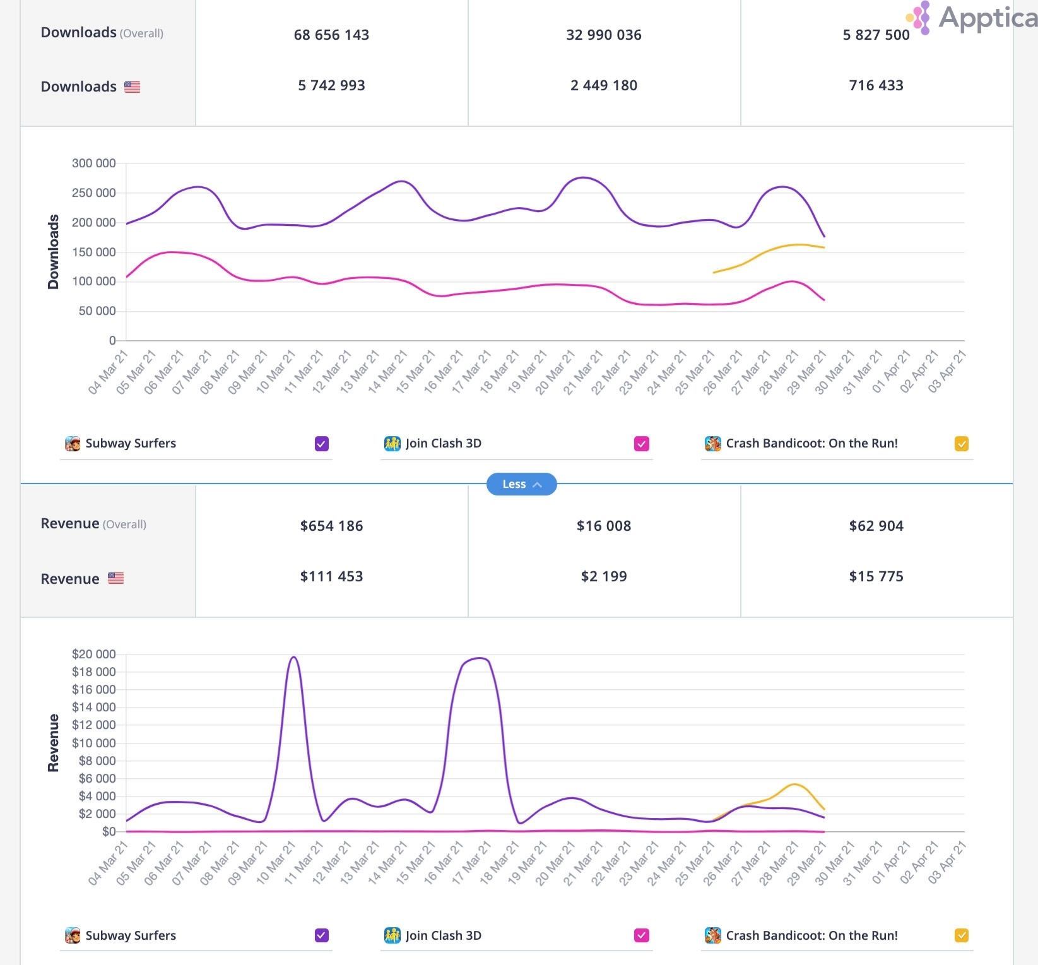Click the $20 000 tick on revenue axis

(94, 654)
